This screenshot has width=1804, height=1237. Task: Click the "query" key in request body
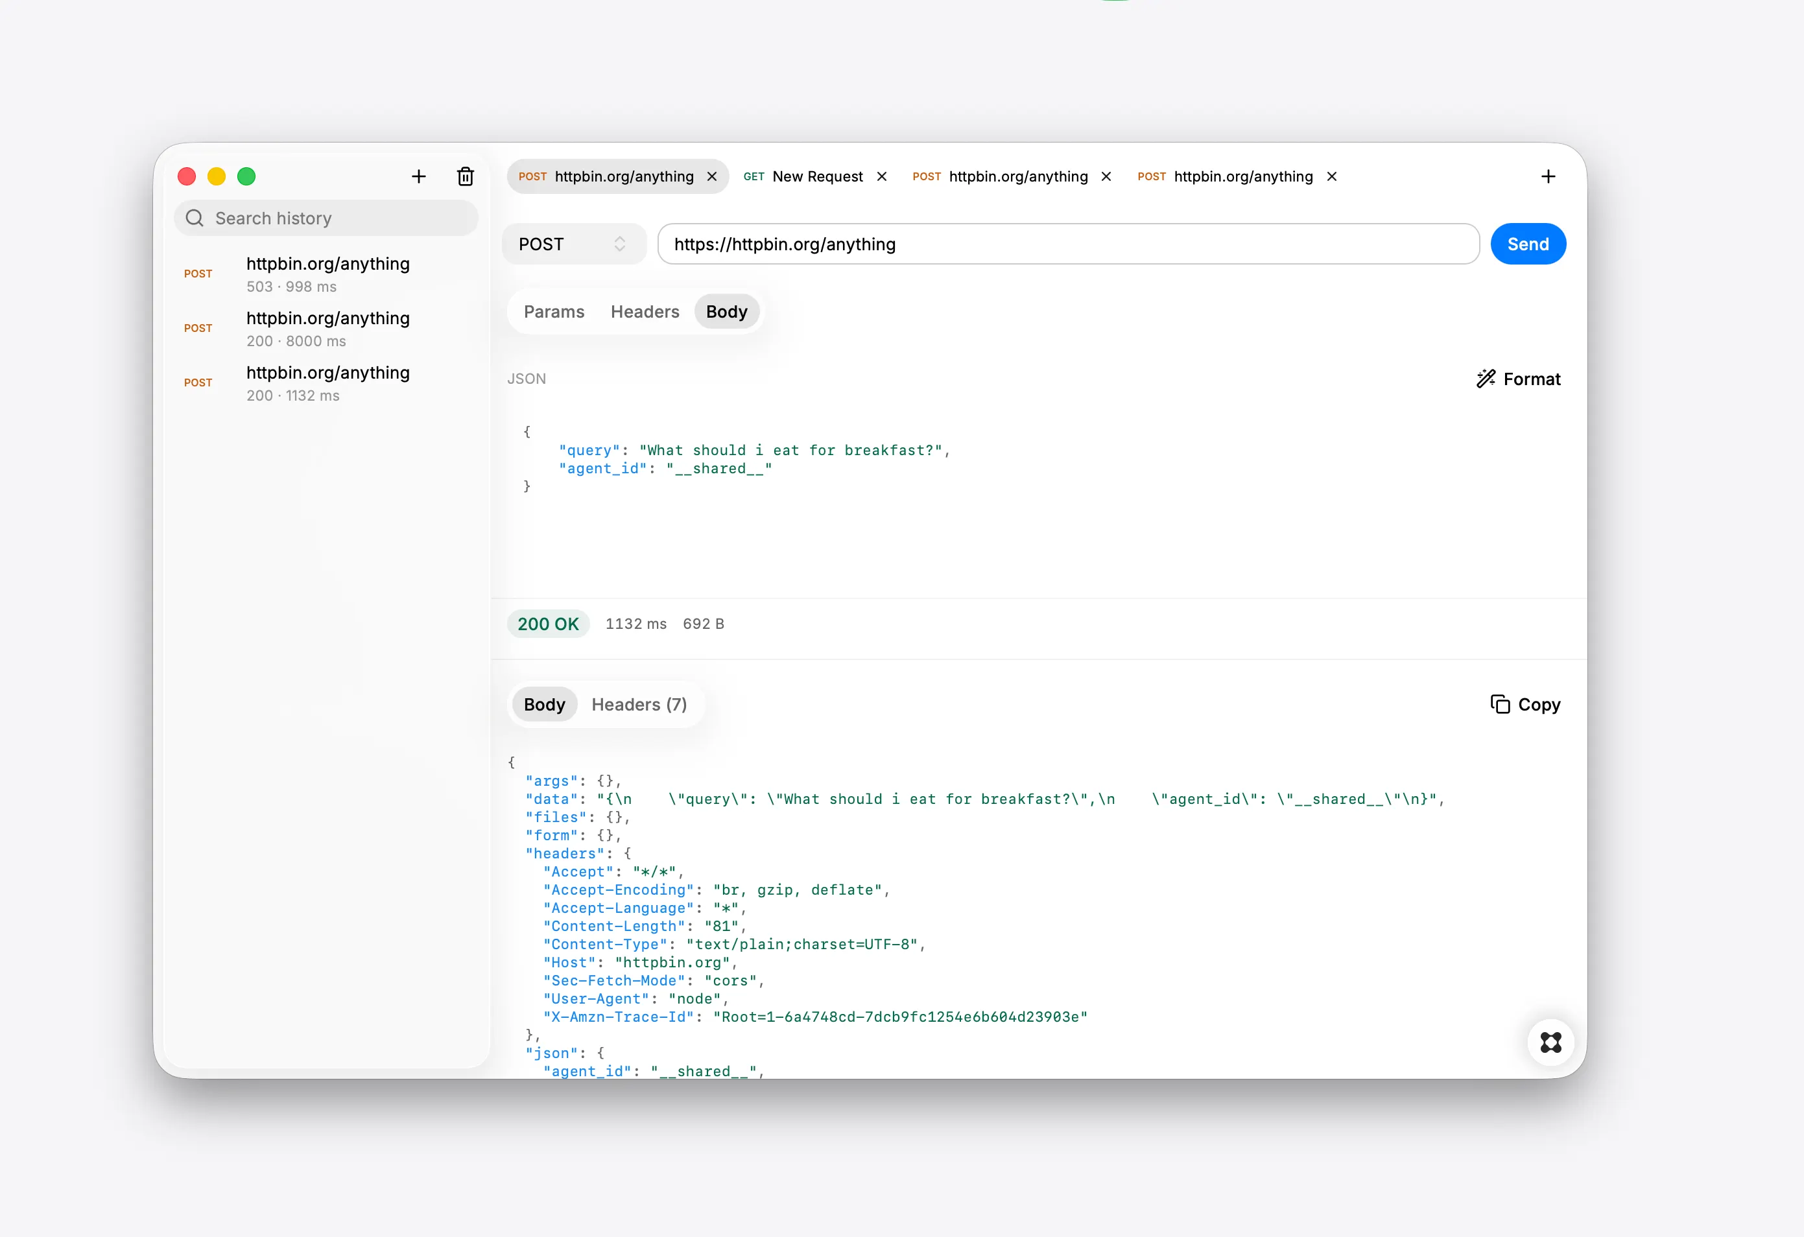point(589,450)
